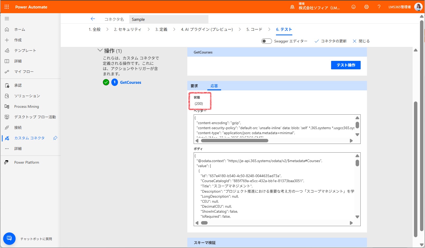Click the 作成 plus icon
The width and height of the screenshot is (425, 248).
click(7, 40)
